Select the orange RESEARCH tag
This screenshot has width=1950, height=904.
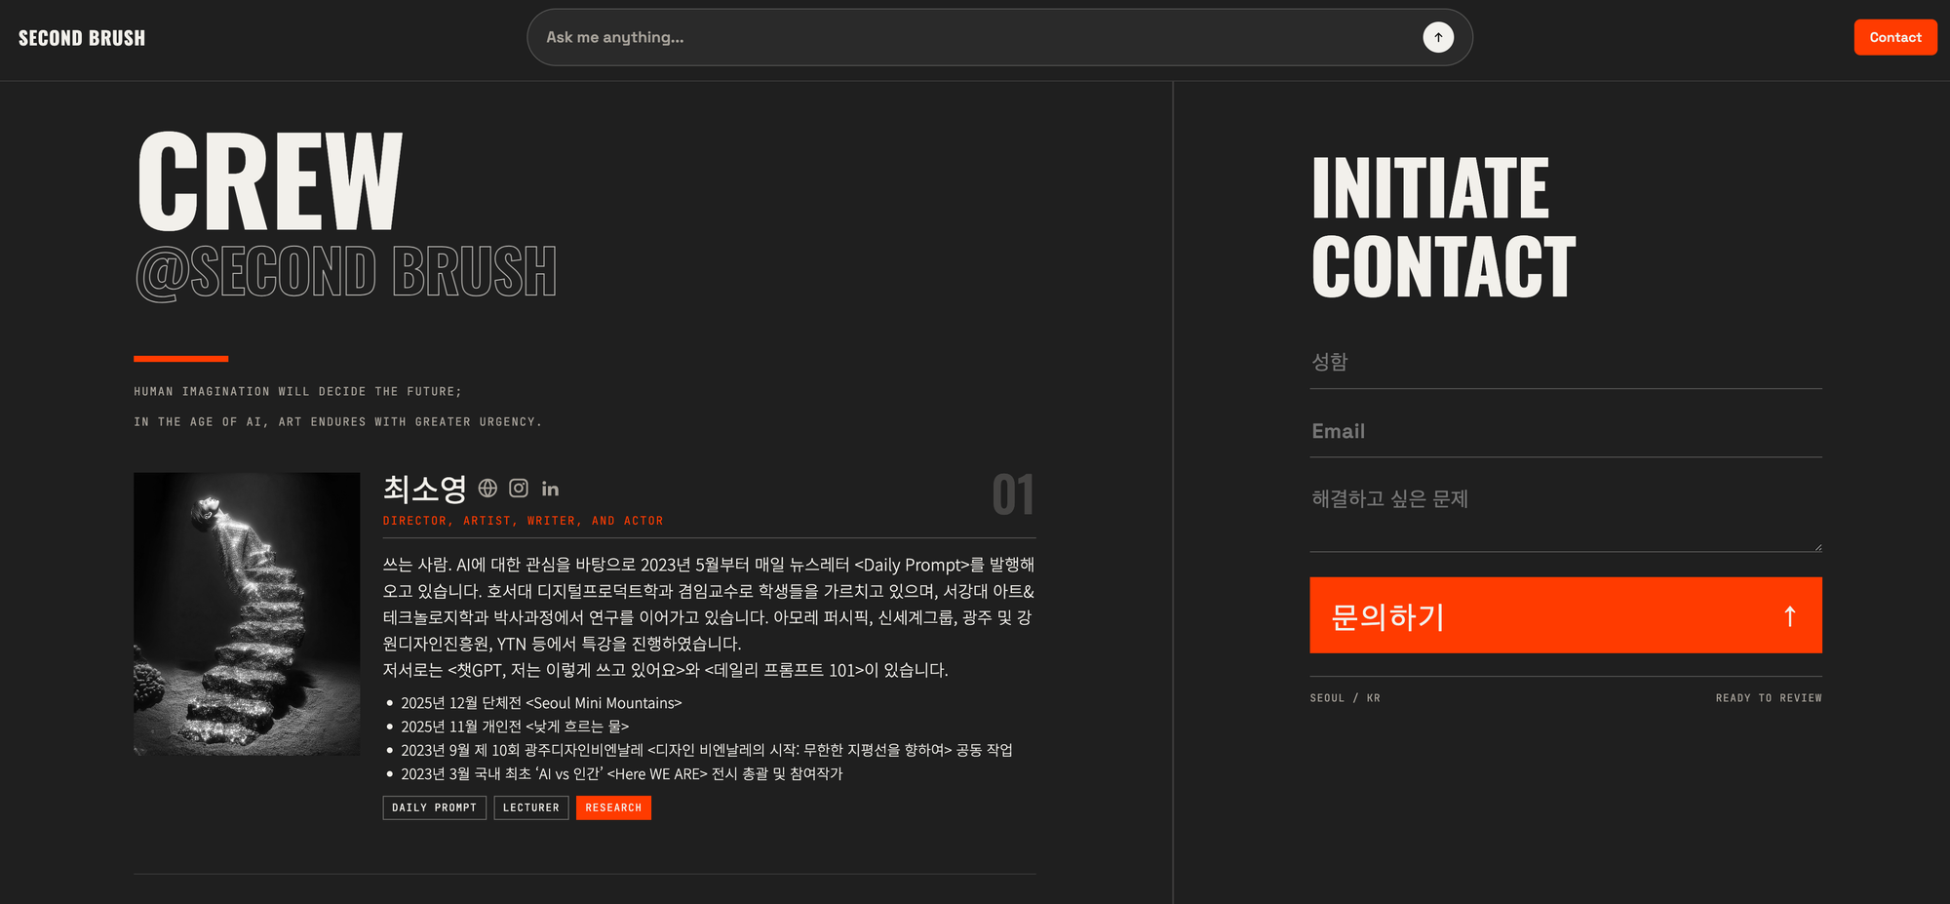[x=613, y=807]
